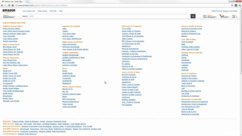Open Manage Your Kindle link
This screenshot has height=136, width=242.
[11, 101]
